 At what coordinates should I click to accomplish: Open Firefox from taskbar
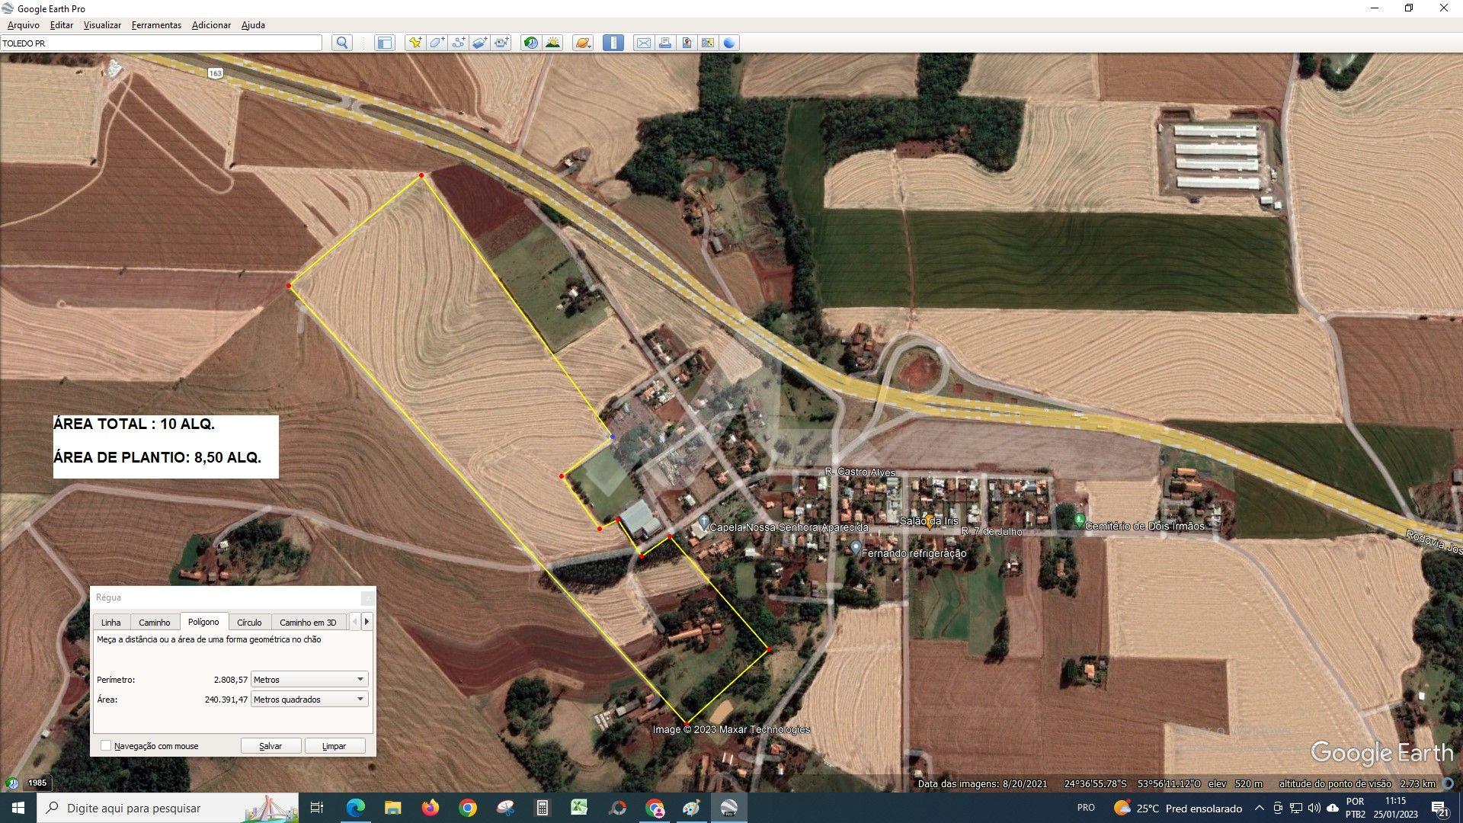tap(430, 808)
